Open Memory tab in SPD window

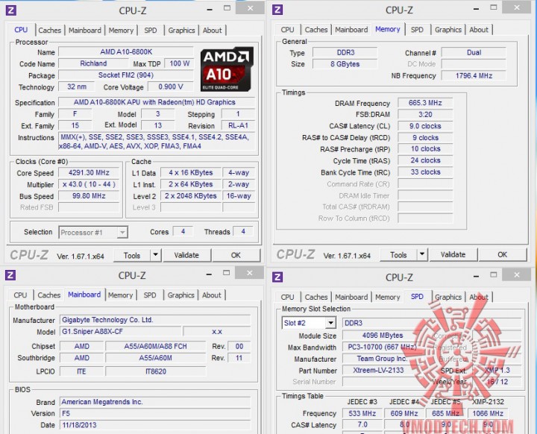387,297
